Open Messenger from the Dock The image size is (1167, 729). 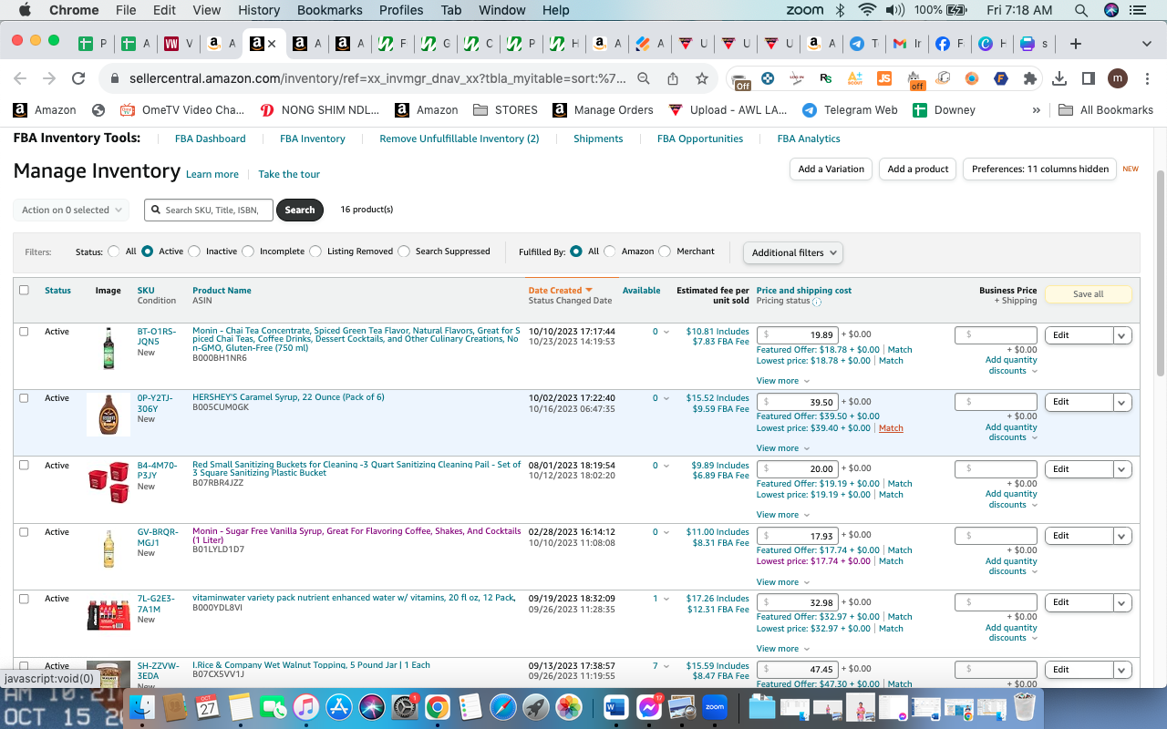pos(649,707)
